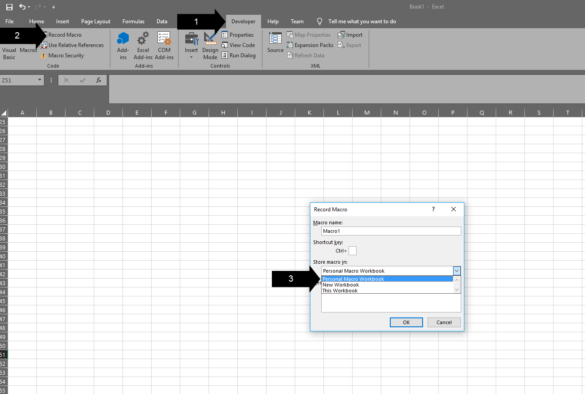Cancel the Record Macro dialog
The width and height of the screenshot is (585, 394).
point(444,322)
